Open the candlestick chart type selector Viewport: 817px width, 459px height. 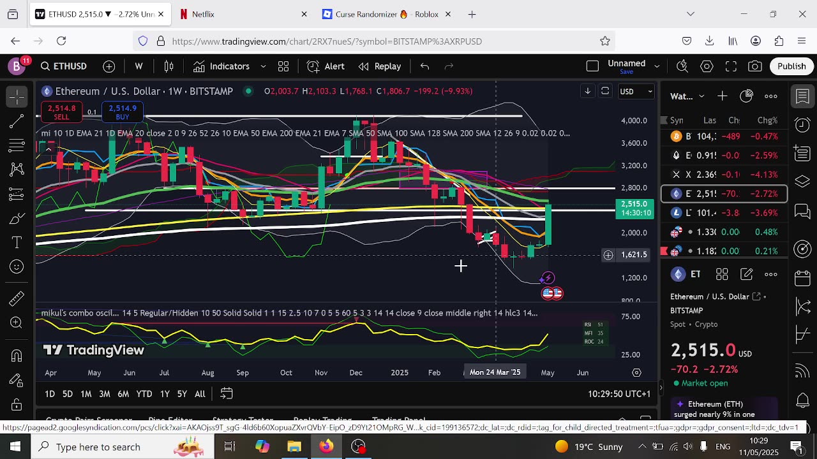click(169, 66)
